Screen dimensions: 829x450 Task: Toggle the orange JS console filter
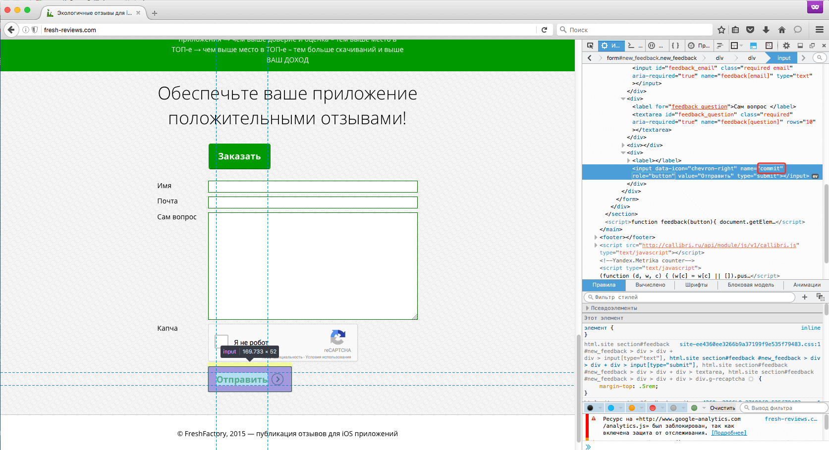[631, 408]
